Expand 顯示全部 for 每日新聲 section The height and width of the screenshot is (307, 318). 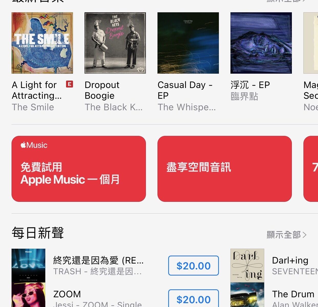(287, 235)
